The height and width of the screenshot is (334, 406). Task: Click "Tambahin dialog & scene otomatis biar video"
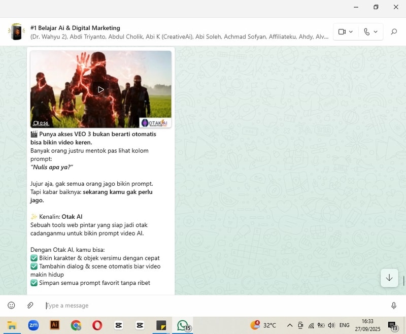tap(99, 266)
